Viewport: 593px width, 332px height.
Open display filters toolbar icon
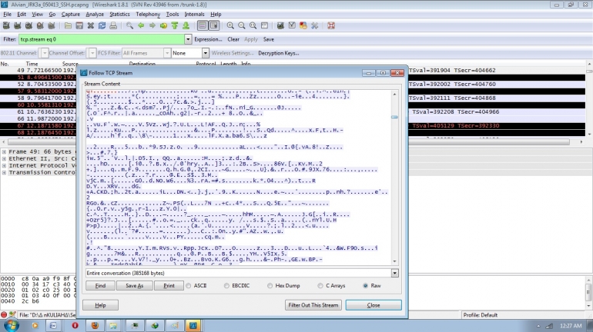pos(292,25)
